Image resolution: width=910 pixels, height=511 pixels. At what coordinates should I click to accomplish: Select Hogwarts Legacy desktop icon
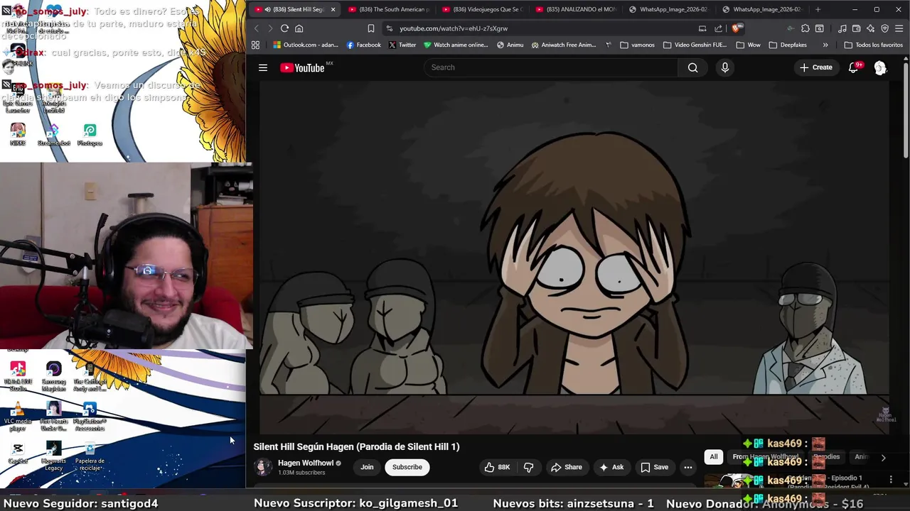coord(53,456)
